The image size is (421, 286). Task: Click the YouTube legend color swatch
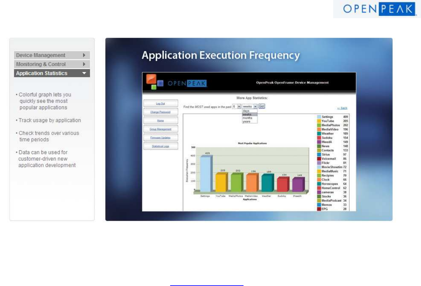319,121
